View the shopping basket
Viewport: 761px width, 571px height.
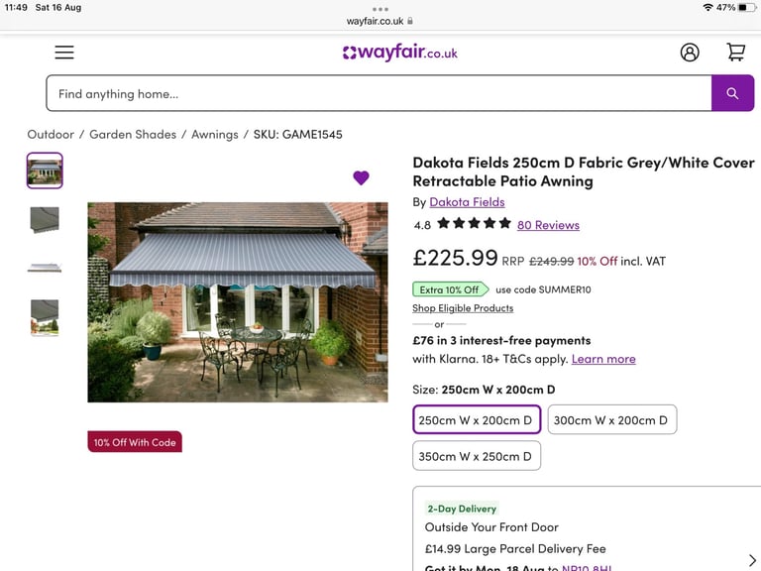click(735, 52)
